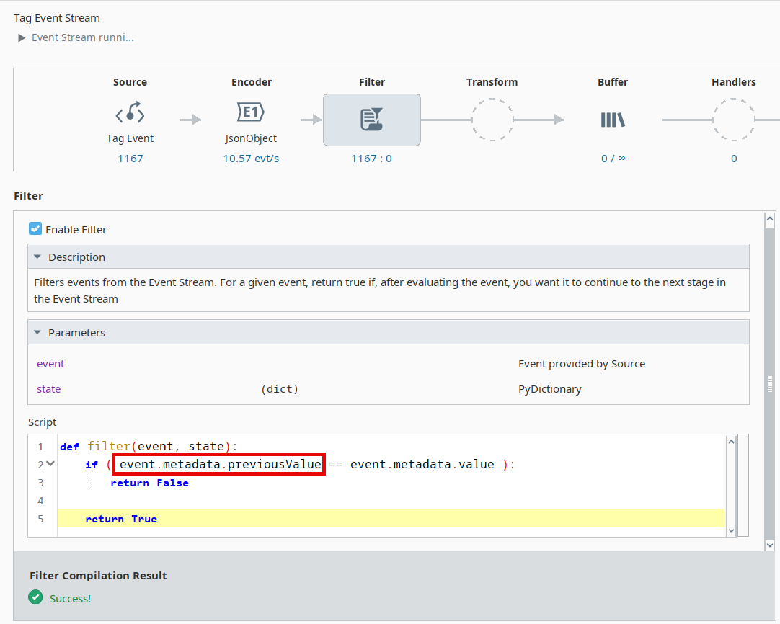The image size is (780, 624).
Task: Open the Buffer stage icon
Action: (x=612, y=120)
